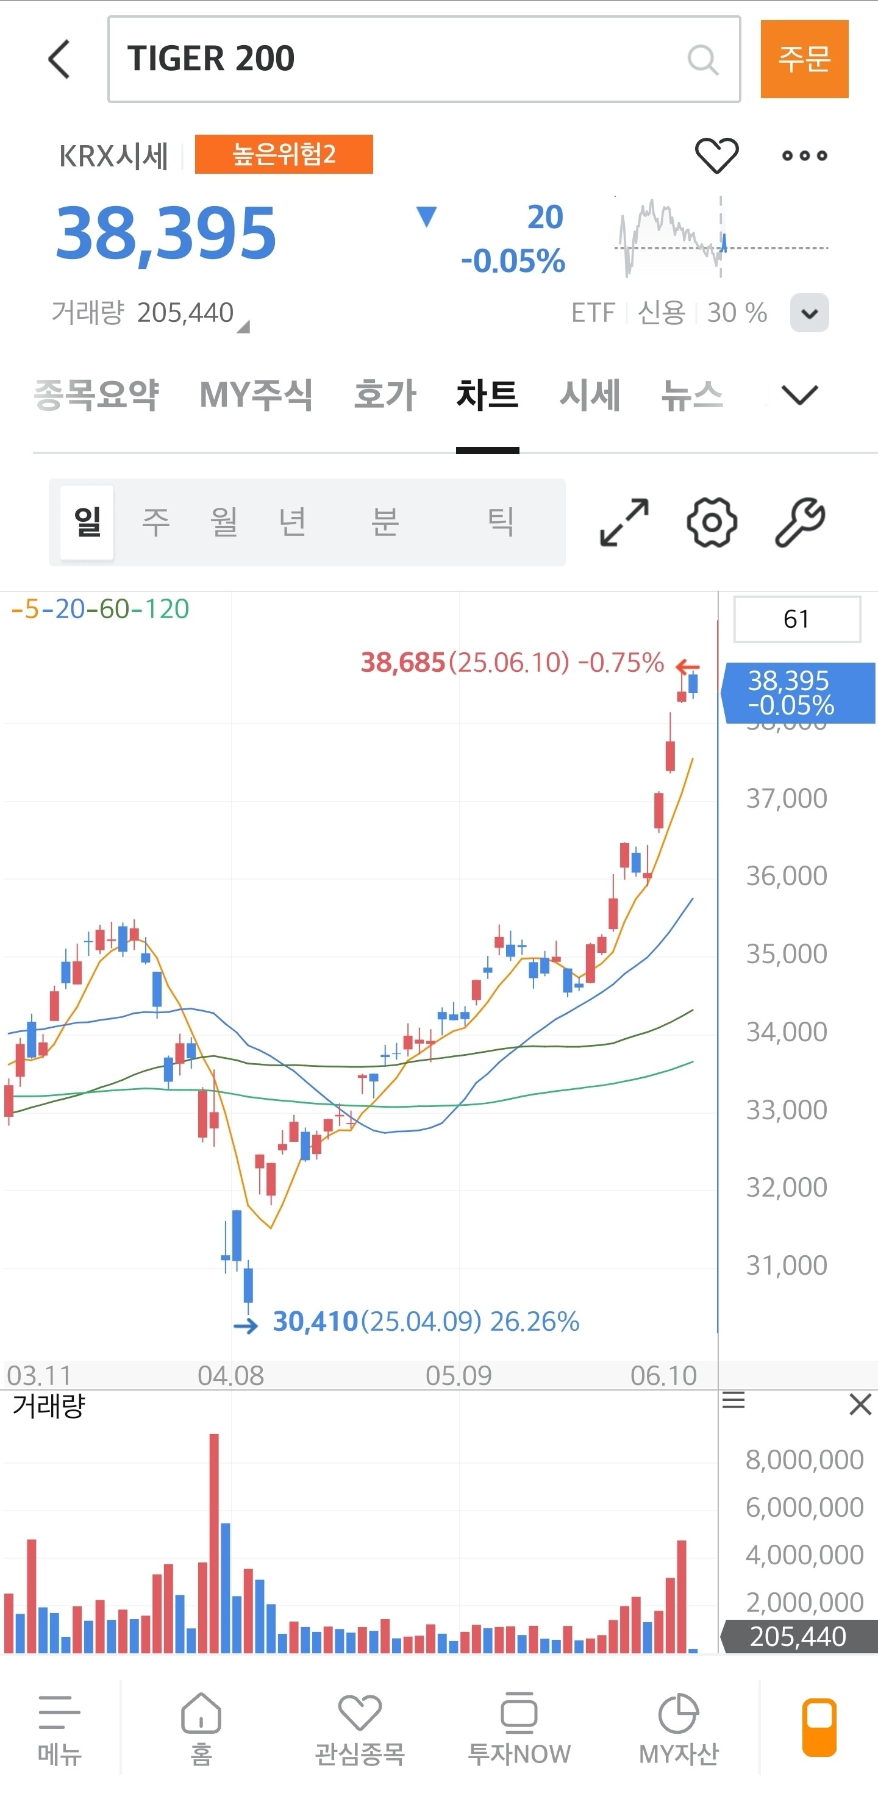This screenshot has height=1799, width=878.
Task: Open the three-dot more options menu
Action: tap(804, 155)
